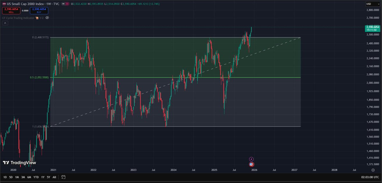Select the Fib level label 1 (1,636.58…)
This screenshot has width=382, height=183.
pyautogui.click(x=40, y=127)
